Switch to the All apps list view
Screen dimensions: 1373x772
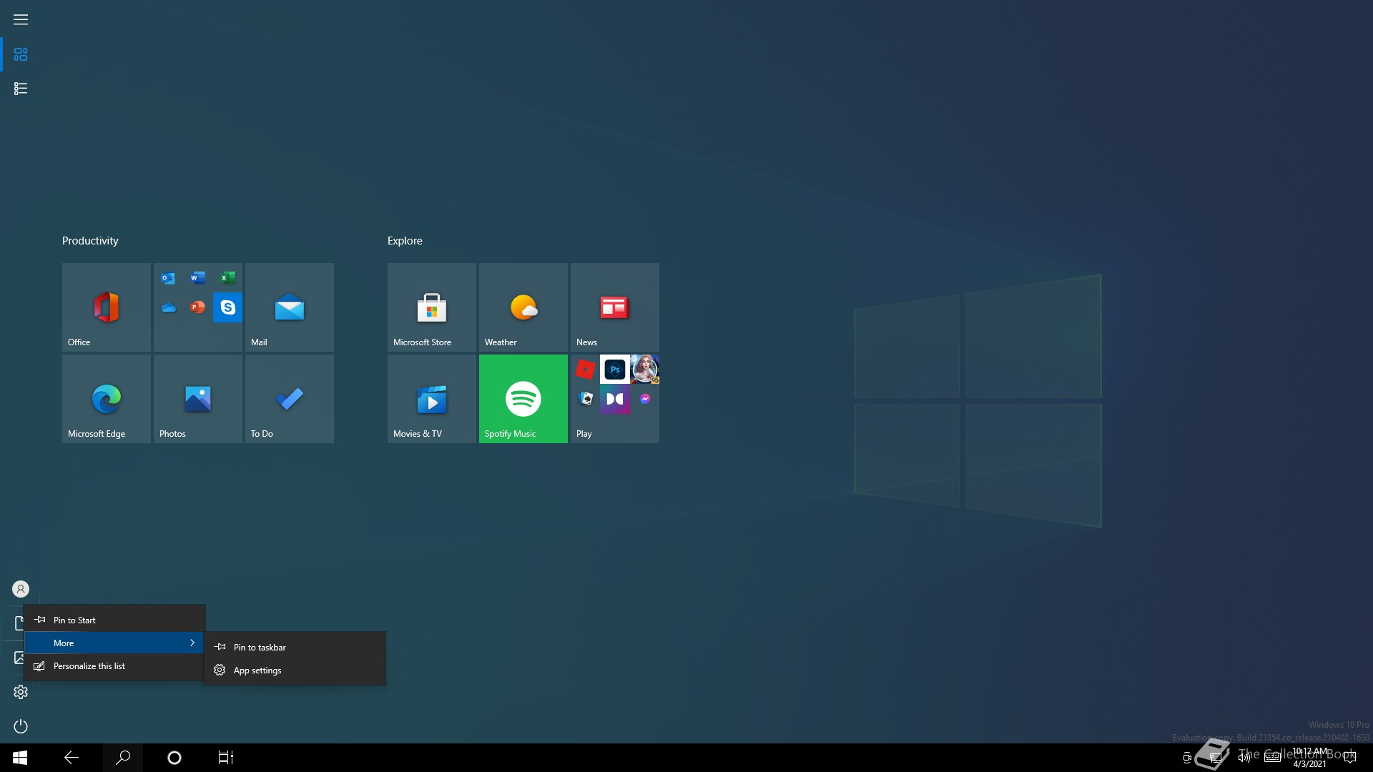click(21, 89)
